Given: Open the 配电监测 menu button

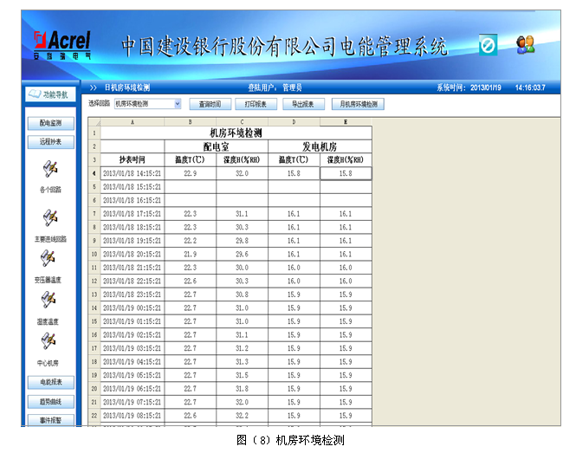Looking at the screenshot, I should 51,123.
